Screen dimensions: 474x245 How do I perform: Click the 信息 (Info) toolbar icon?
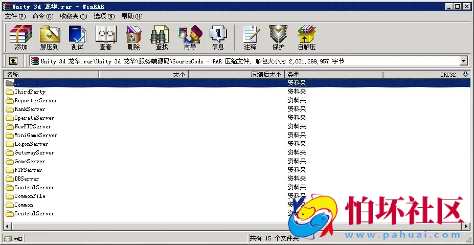click(218, 37)
